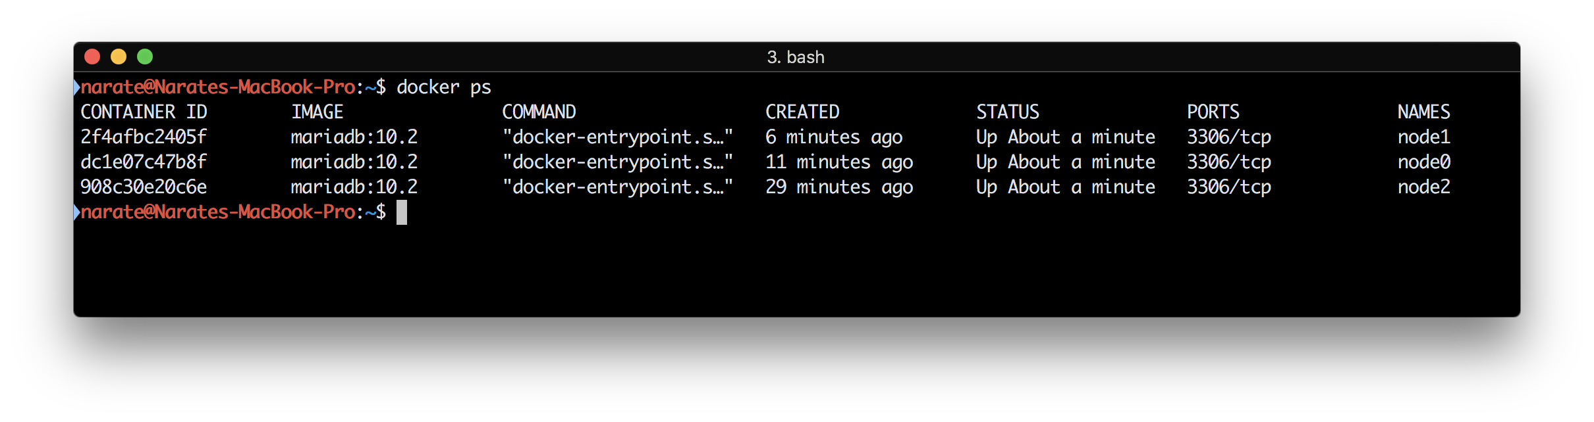Click the container name node0

tap(1423, 162)
